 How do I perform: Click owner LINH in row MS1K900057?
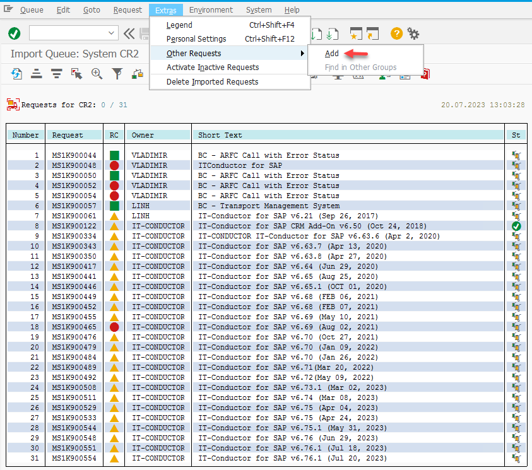[141, 206]
